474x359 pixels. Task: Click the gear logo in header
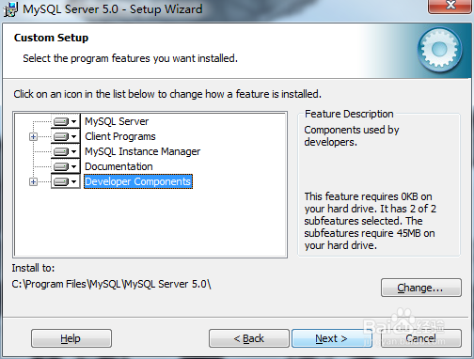click(x=439, y=50)
